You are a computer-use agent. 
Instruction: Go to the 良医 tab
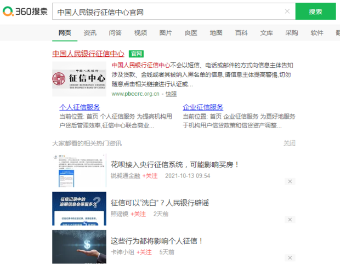tap(191, 33)
